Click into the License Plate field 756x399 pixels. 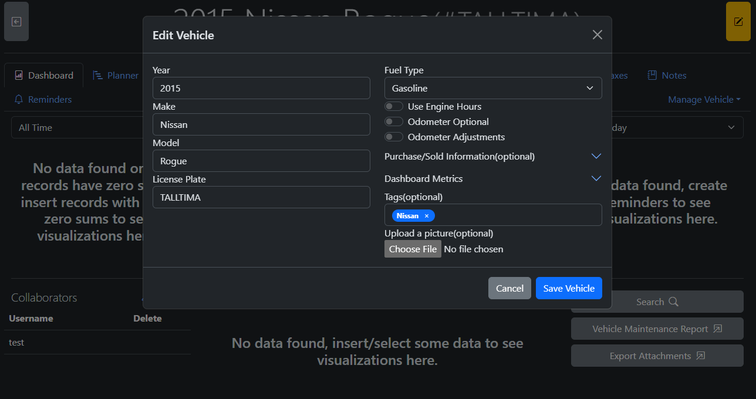point(261,197)
